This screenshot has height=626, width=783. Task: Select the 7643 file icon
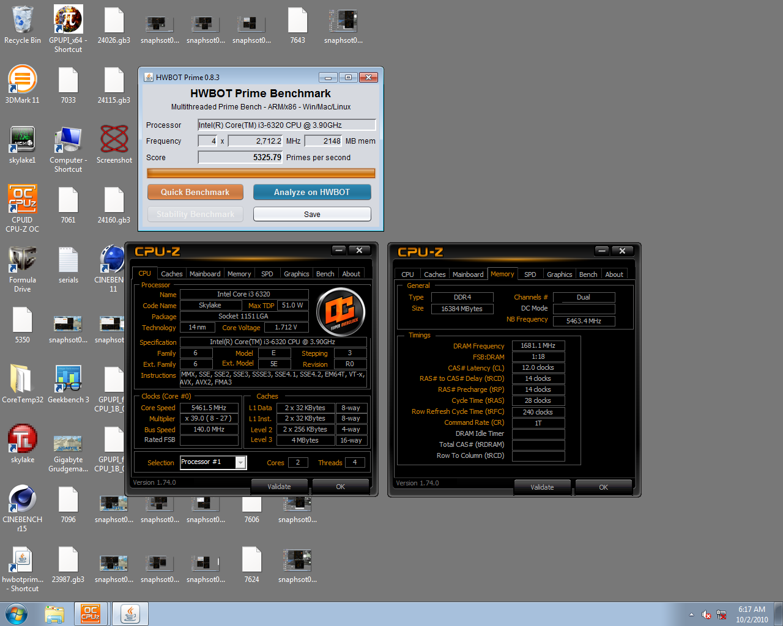coord(297,25)
